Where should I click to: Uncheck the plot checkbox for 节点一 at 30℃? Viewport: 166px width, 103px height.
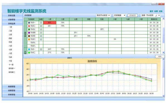(x=41, y=23)
